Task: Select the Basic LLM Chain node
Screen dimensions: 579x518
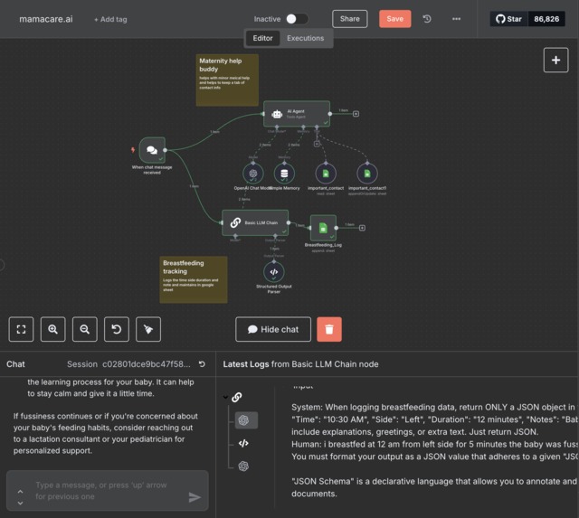Action: tap(255, 223)
